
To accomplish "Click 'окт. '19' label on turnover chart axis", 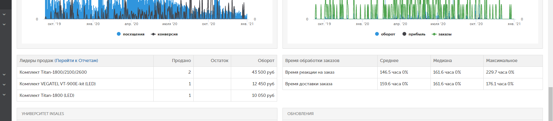I will click(x=324, y=24).
